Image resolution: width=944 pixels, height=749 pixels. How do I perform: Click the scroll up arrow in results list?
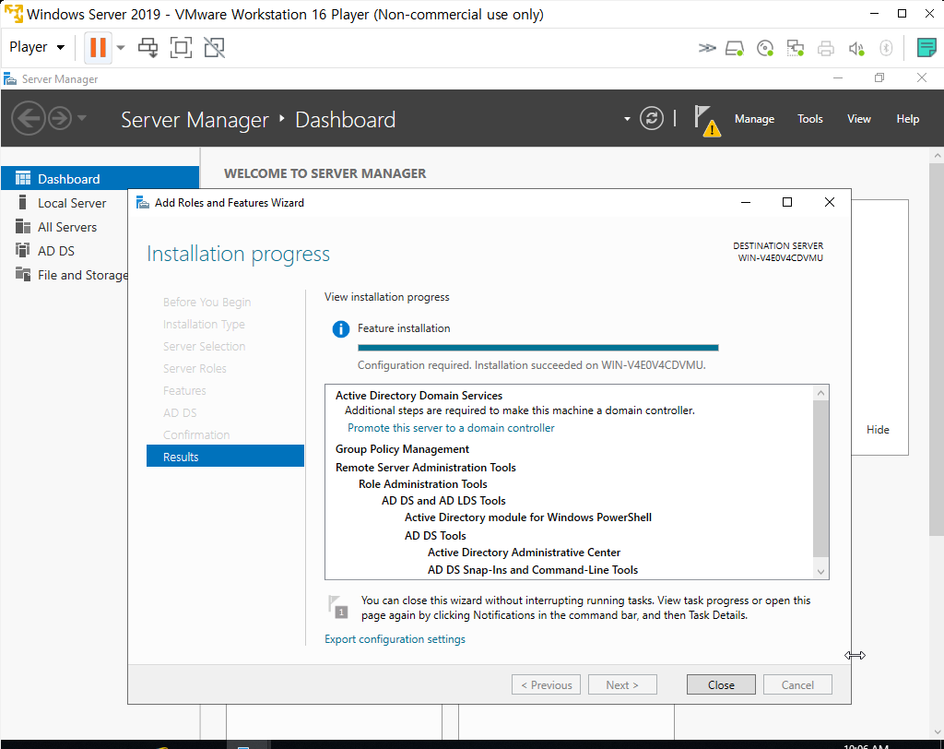[820, 393]
